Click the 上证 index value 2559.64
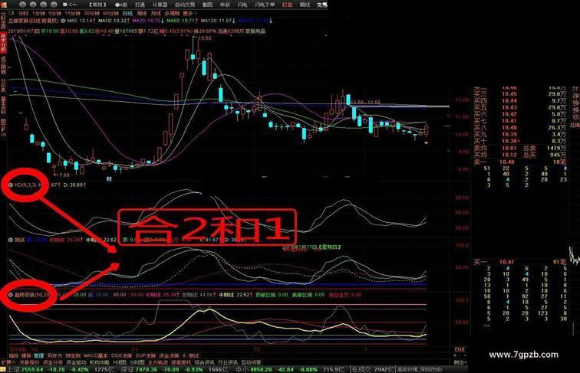Image resolution: width=580 pixels, height=373 pixels. (x=32, y=369)
